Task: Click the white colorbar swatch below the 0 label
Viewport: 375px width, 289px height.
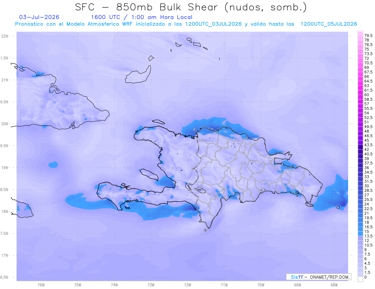Action: click(x=360, y=279)
